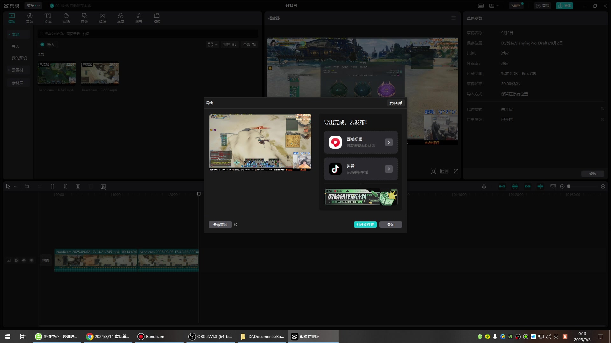Select the bandicam ...1-745.mp4 thumbnail
This screenshot has height=343, width=611.
pos(57,74)
